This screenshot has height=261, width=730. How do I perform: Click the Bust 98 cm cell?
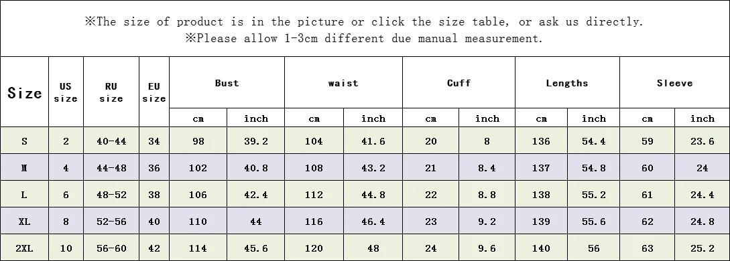[x=198, y=141]
